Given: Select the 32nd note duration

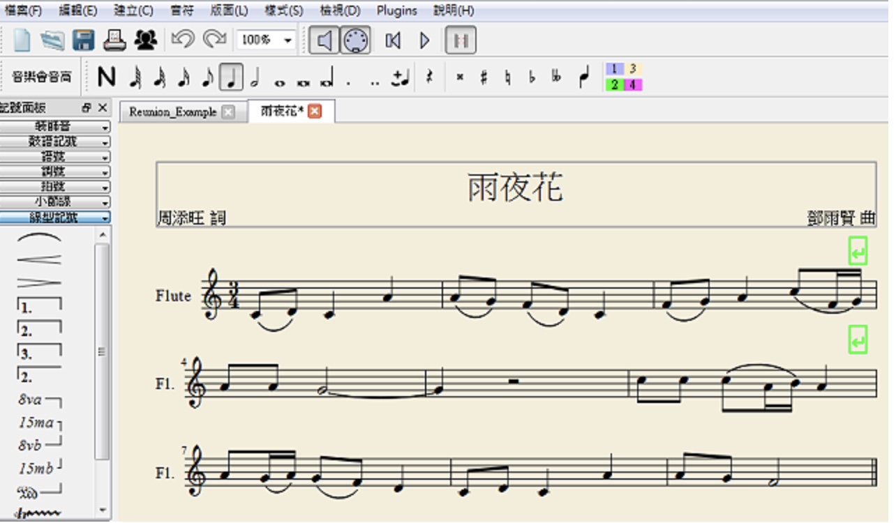Looking at the screenshot, I should pyautogui.click(x=160, y=77).
